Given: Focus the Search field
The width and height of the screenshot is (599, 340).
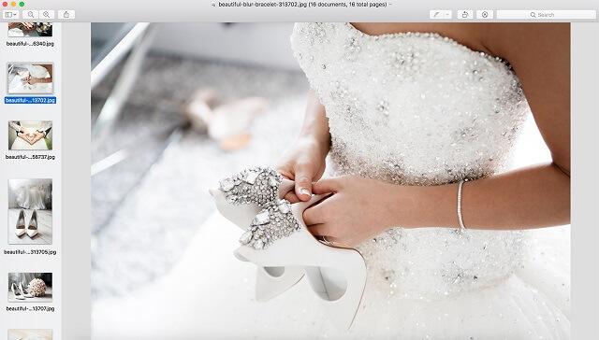Looking at the screenshot, I should (x=547, y=15).
